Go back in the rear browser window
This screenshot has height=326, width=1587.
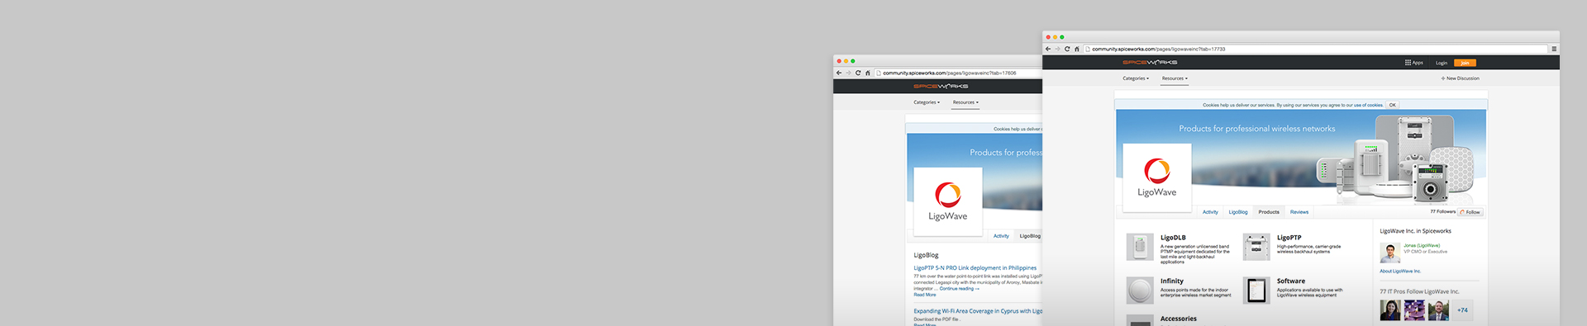[x=839, y=73]
